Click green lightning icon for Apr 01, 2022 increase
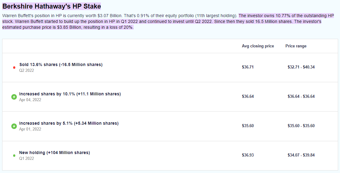 click(14, 126)
